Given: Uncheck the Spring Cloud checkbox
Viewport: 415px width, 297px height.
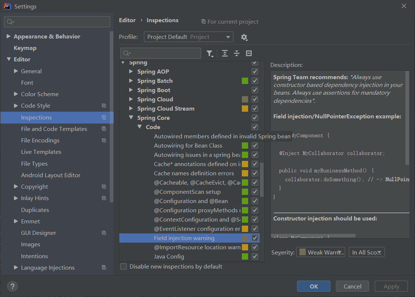Looking at the screenshot, I should tap(255, 99).
